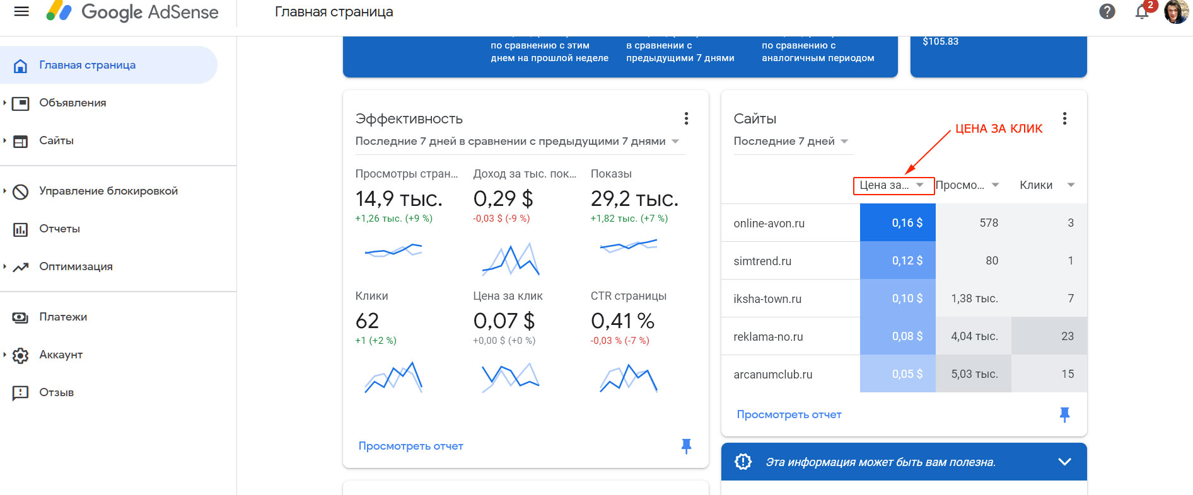Open more options in Эффективность card
Image resolution: width=1193 pixels, height=495 pixels.
coord(686,118)
